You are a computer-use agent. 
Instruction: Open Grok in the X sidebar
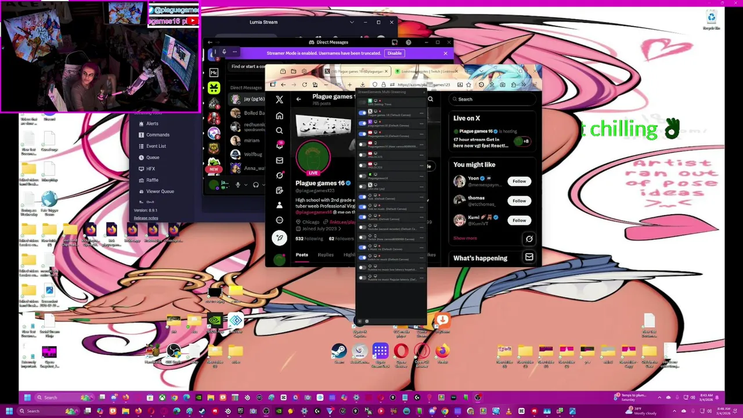279,175
